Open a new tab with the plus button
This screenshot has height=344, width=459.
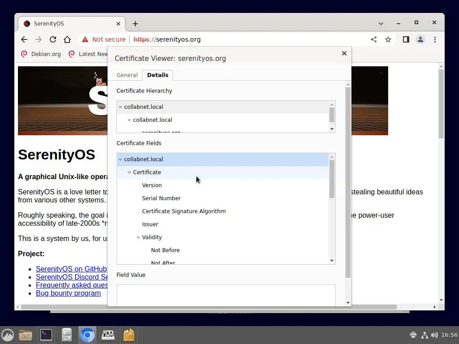135,24
